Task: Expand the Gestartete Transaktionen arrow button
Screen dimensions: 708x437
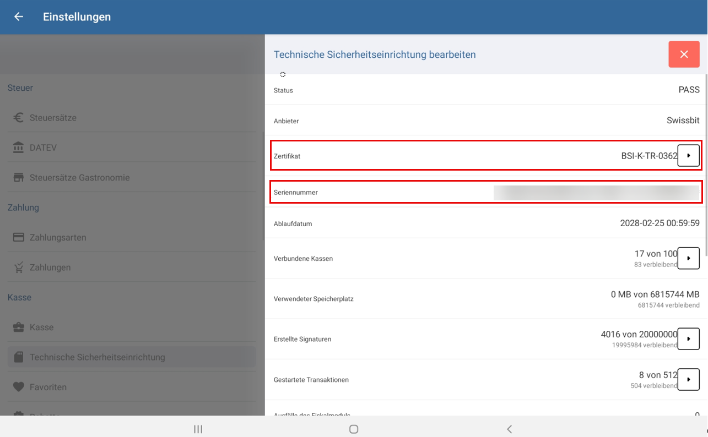Action: [x=688, y=379]
